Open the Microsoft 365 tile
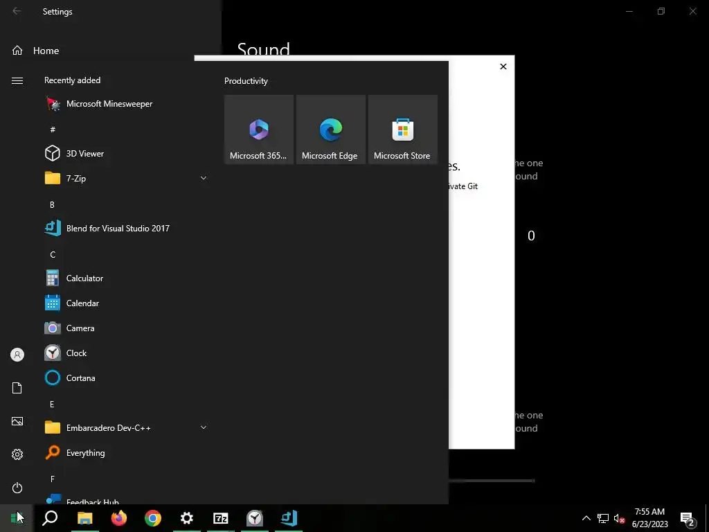Viewport: 709px width, 532px height. 259,130
